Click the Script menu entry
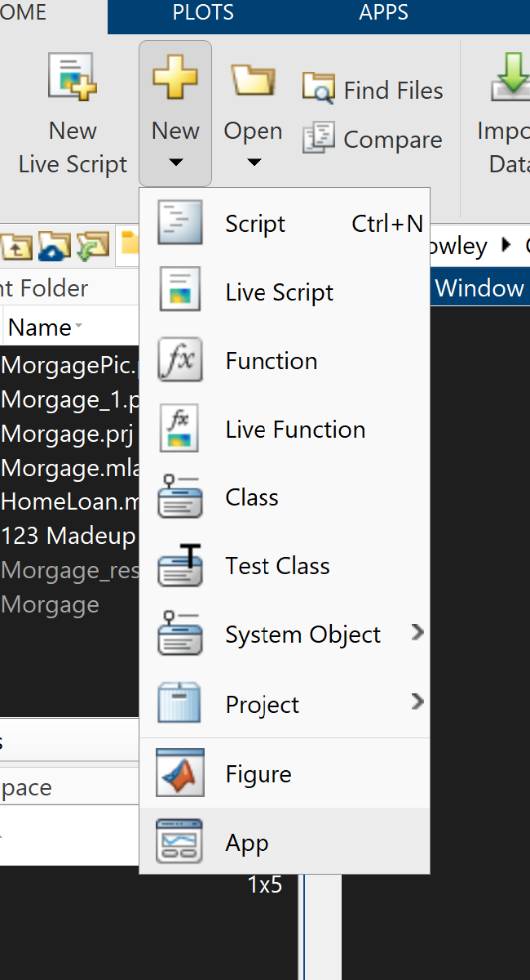This screenshot has height=980, width=530. click(285, 224)
